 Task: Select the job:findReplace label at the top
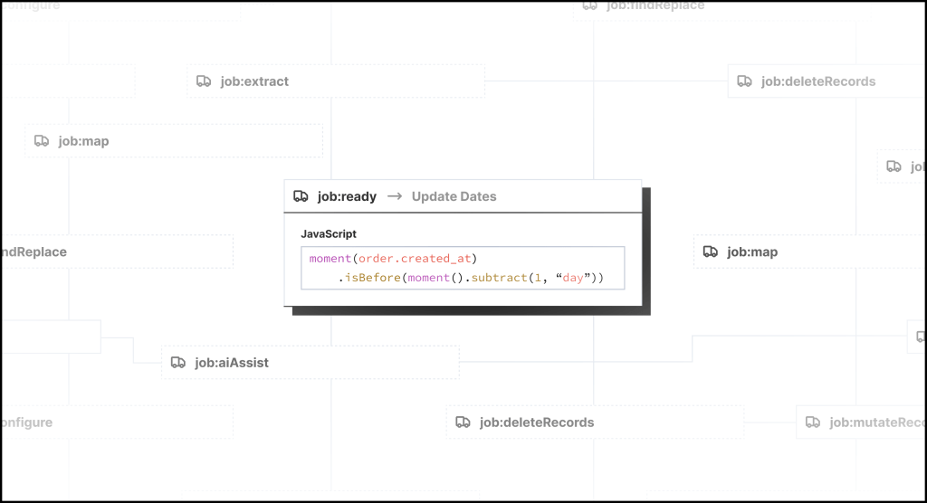click(x=655, y=5)
